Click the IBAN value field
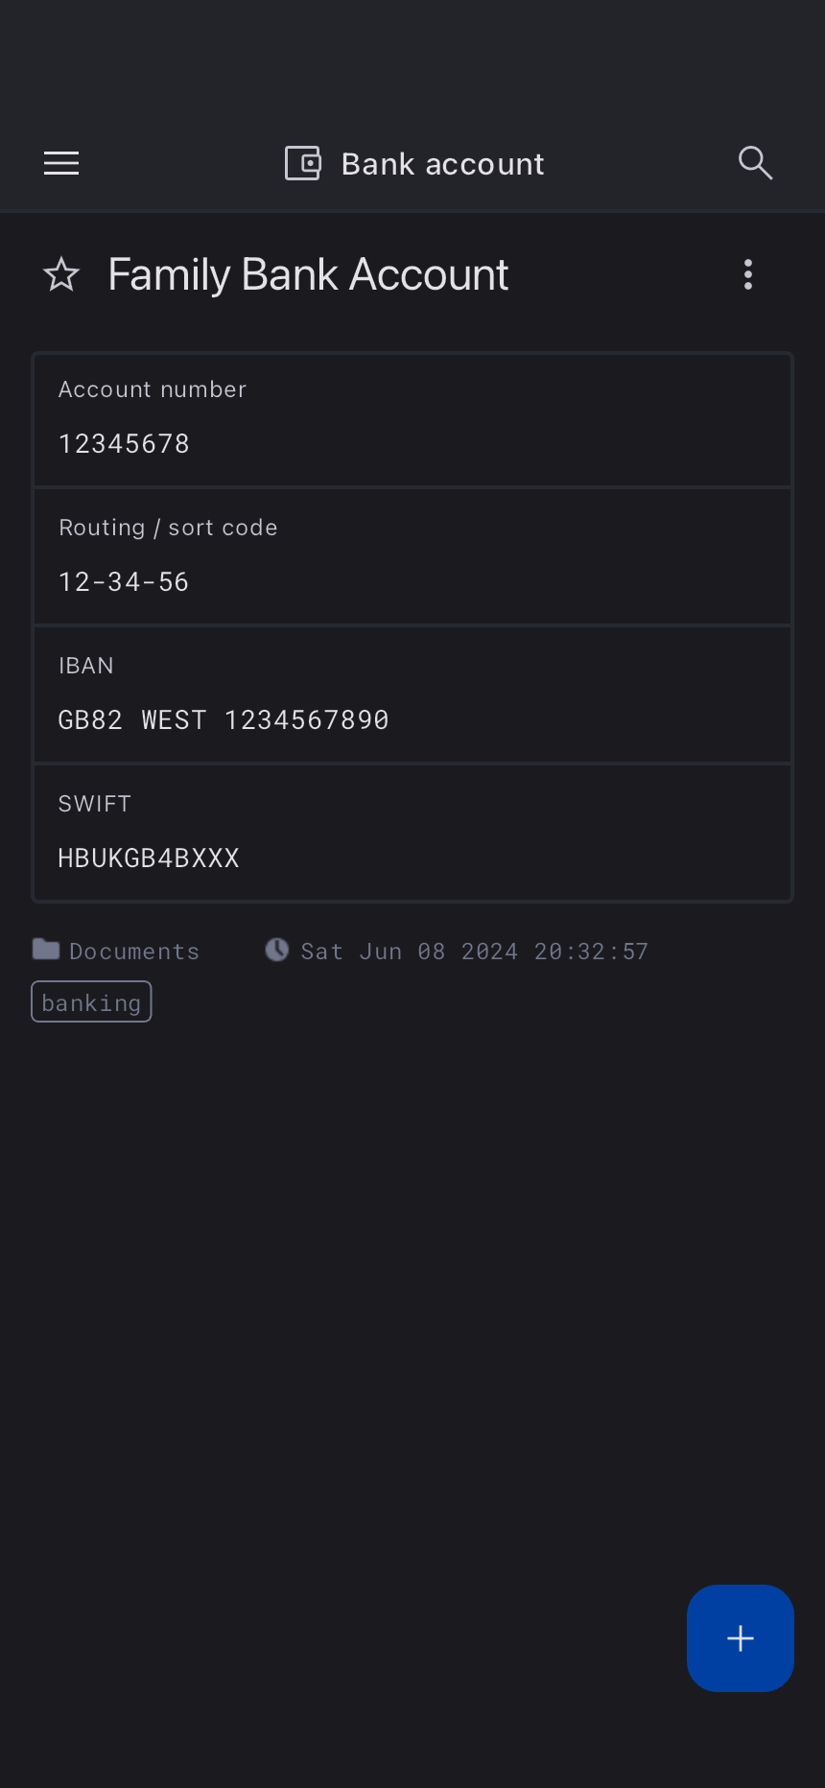The height and width of the screenshot is (1788, 825). [x=224, y=720]
